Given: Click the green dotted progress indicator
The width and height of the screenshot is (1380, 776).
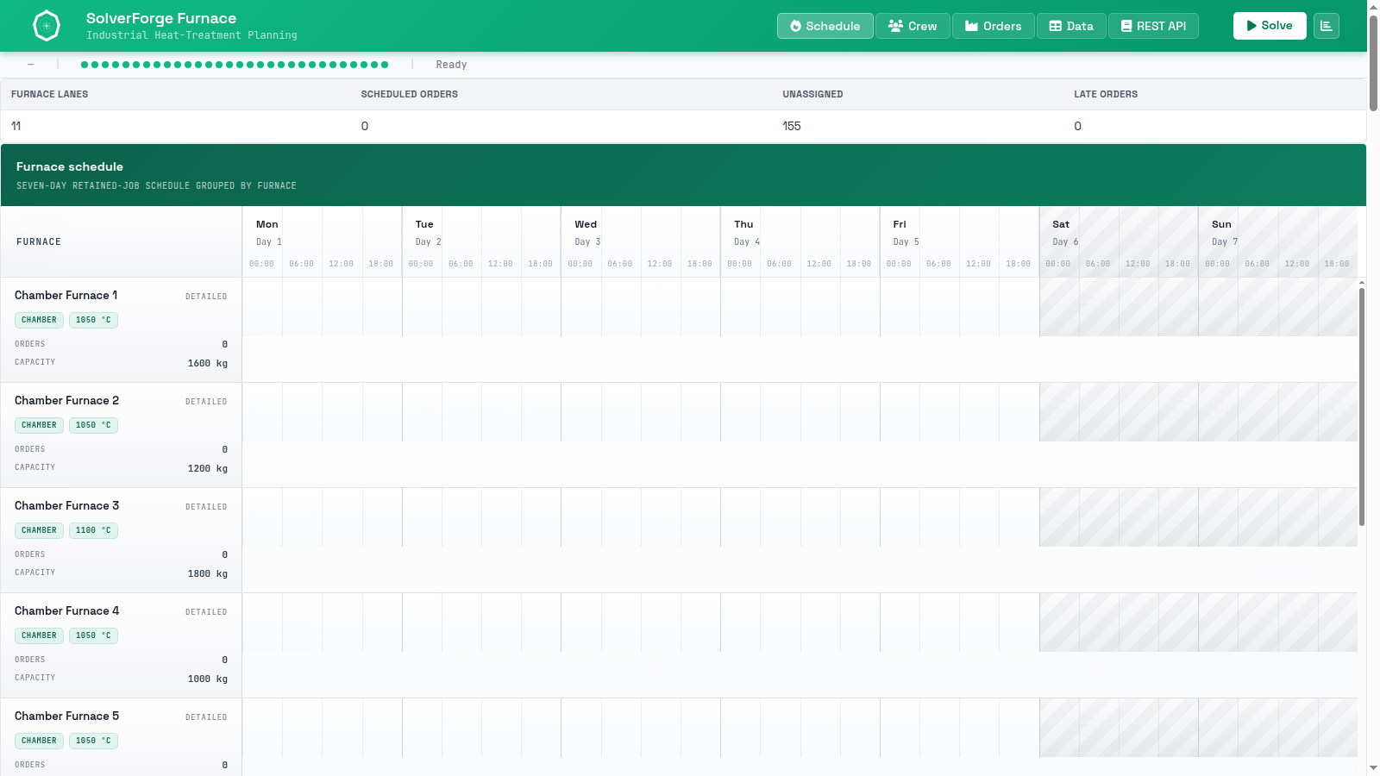Looking at the screenshot, I should coord(235,65).
